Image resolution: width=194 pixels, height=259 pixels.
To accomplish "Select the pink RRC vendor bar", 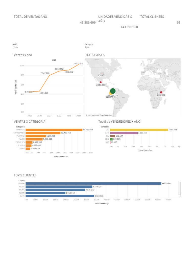I will (110, 142).
